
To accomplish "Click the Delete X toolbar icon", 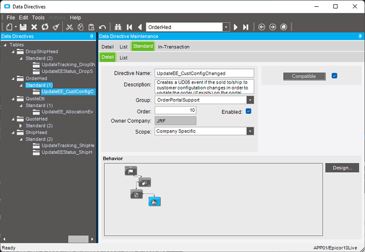I will point(34,27).
